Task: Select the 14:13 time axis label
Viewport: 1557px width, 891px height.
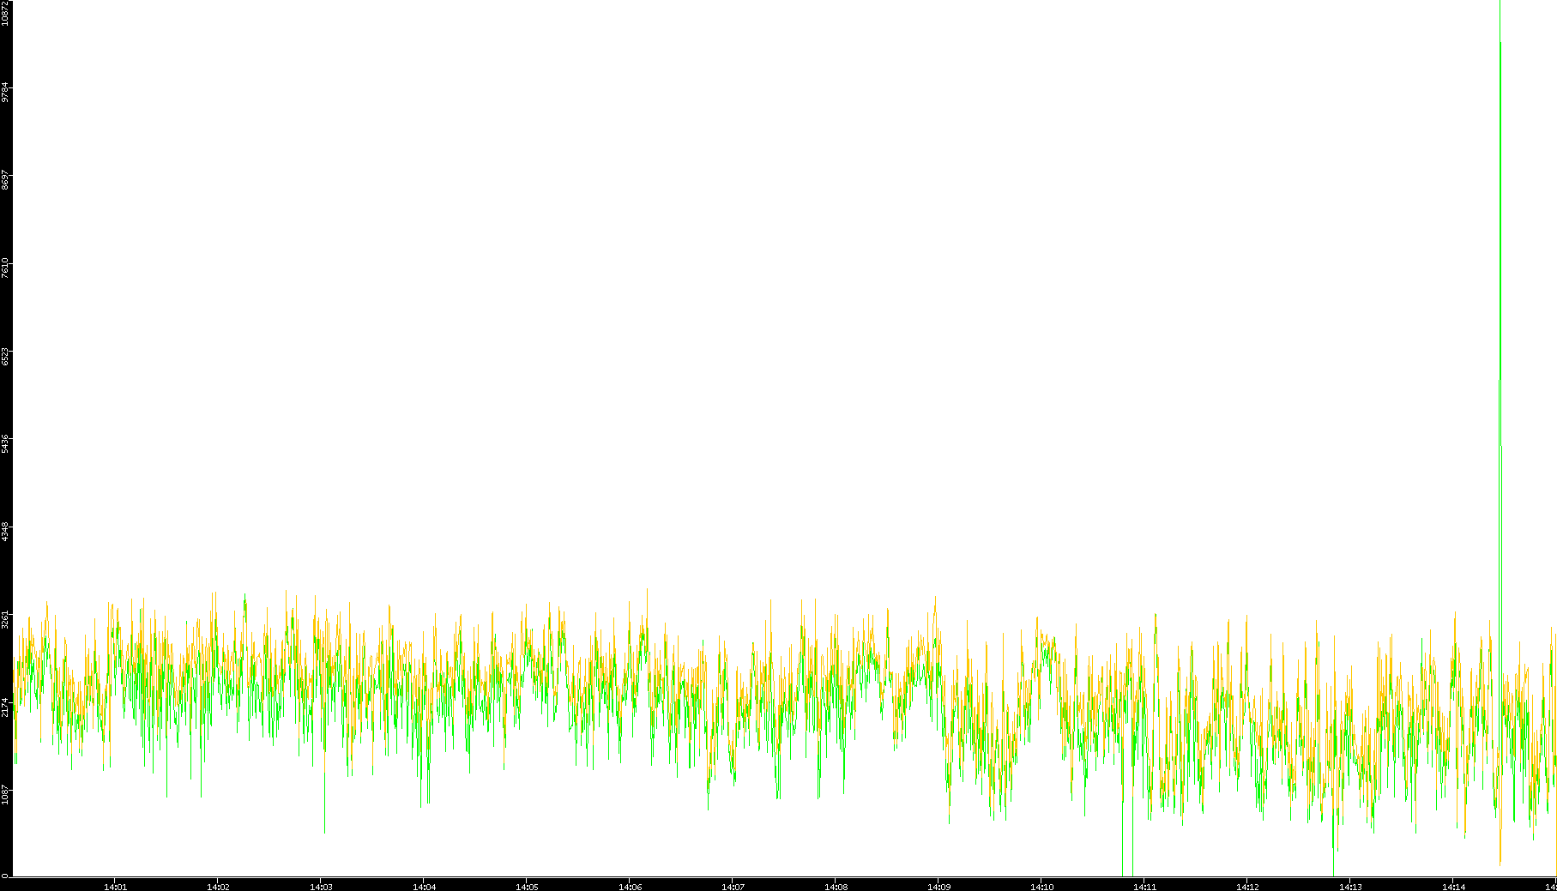Action: click(x=1350, y=887)
